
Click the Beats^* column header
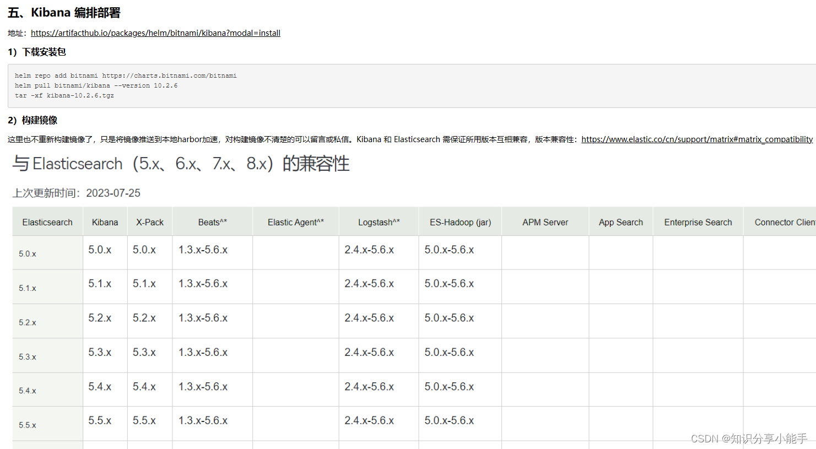point(213,222)
